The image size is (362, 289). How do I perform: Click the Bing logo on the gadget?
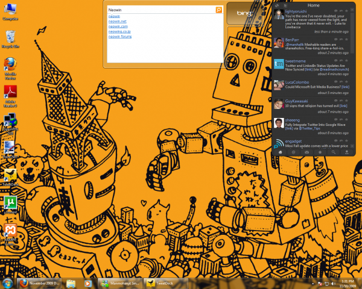point(244,13)
